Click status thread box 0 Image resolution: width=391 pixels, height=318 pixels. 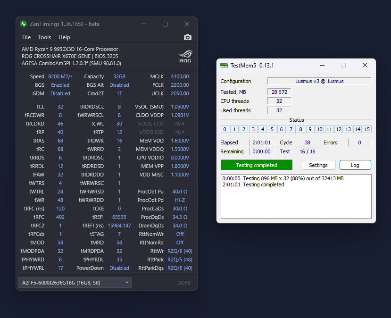click(225, 129)
